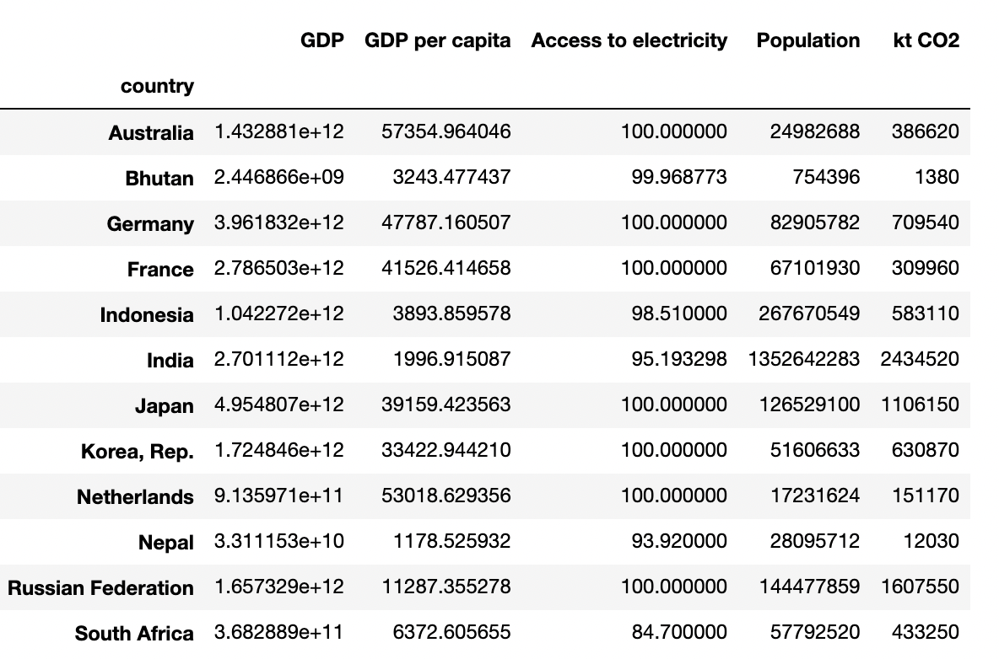Select the Australia row label

point(151,132)
